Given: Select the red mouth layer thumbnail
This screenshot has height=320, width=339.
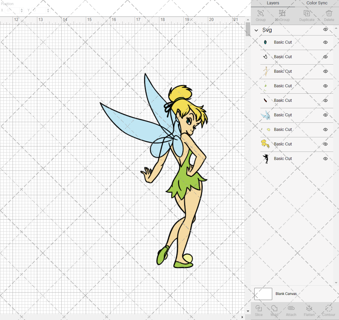Looking at the screenshot, I should [265, 100].
